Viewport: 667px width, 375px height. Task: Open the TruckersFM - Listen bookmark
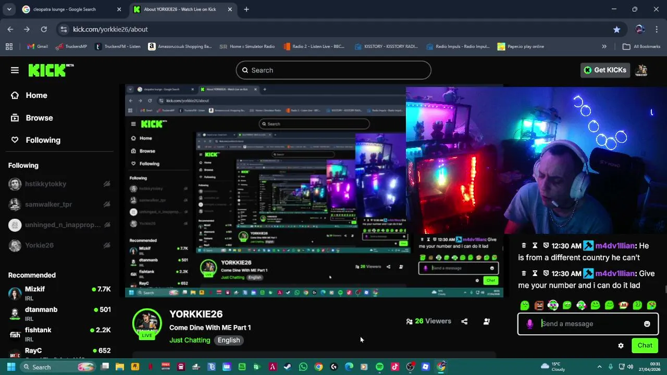click(118, 46)
